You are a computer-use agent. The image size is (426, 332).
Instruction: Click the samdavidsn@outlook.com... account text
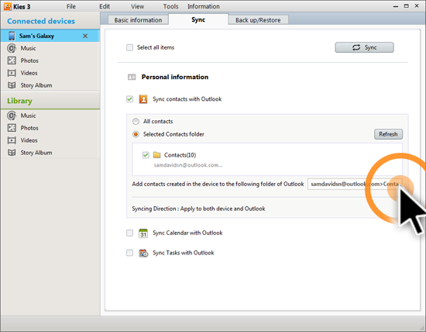[188, 165]
